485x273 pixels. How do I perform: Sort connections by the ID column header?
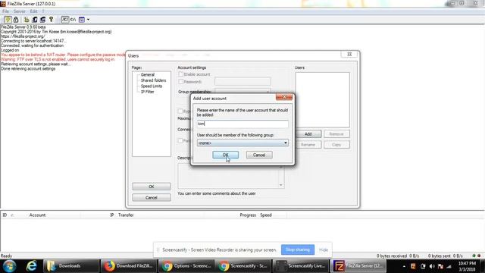click(5, 215)
